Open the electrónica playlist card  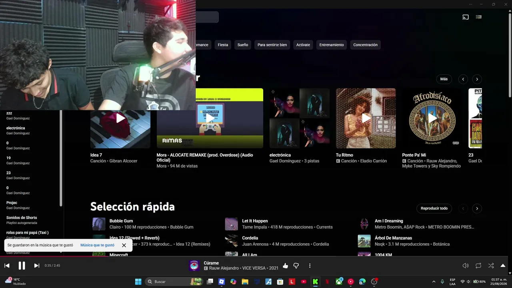coord(300,118)
